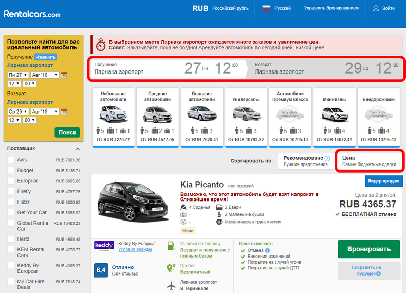Click the airplane icon next to Ларнака аэропорт
The height and width of the screenshot is (293, 406).
(x=171, y=286)
